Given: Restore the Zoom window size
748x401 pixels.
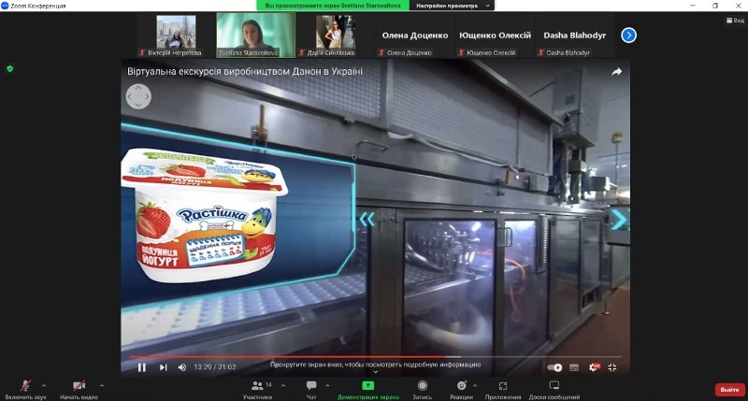Looking at the screenshot, I should [x=715, y=6].
